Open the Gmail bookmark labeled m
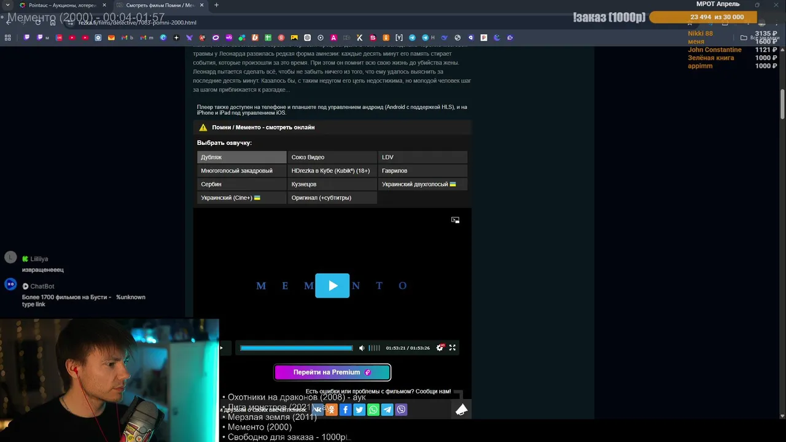Viewport: 786px width, 442px height. point(147,37)
